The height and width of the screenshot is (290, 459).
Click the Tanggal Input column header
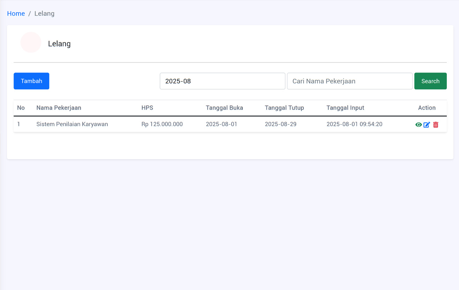[x=345, y=108]
